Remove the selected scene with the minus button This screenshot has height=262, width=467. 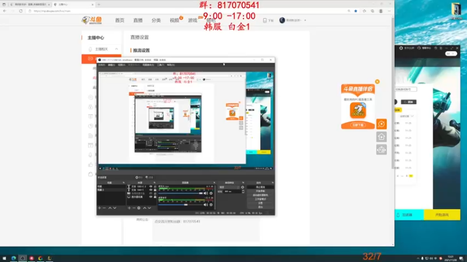104,208
